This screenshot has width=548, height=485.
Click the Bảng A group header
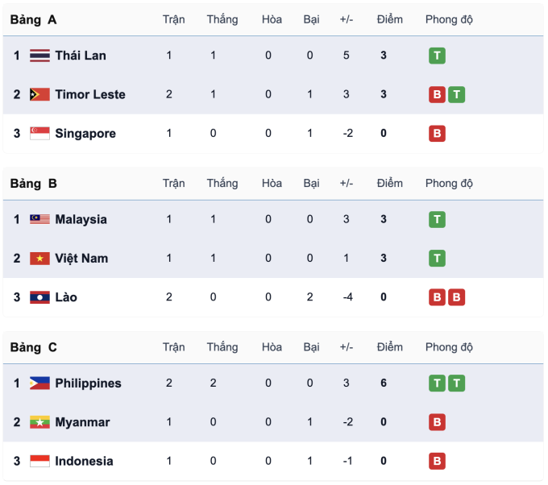[x=34, y=19]
